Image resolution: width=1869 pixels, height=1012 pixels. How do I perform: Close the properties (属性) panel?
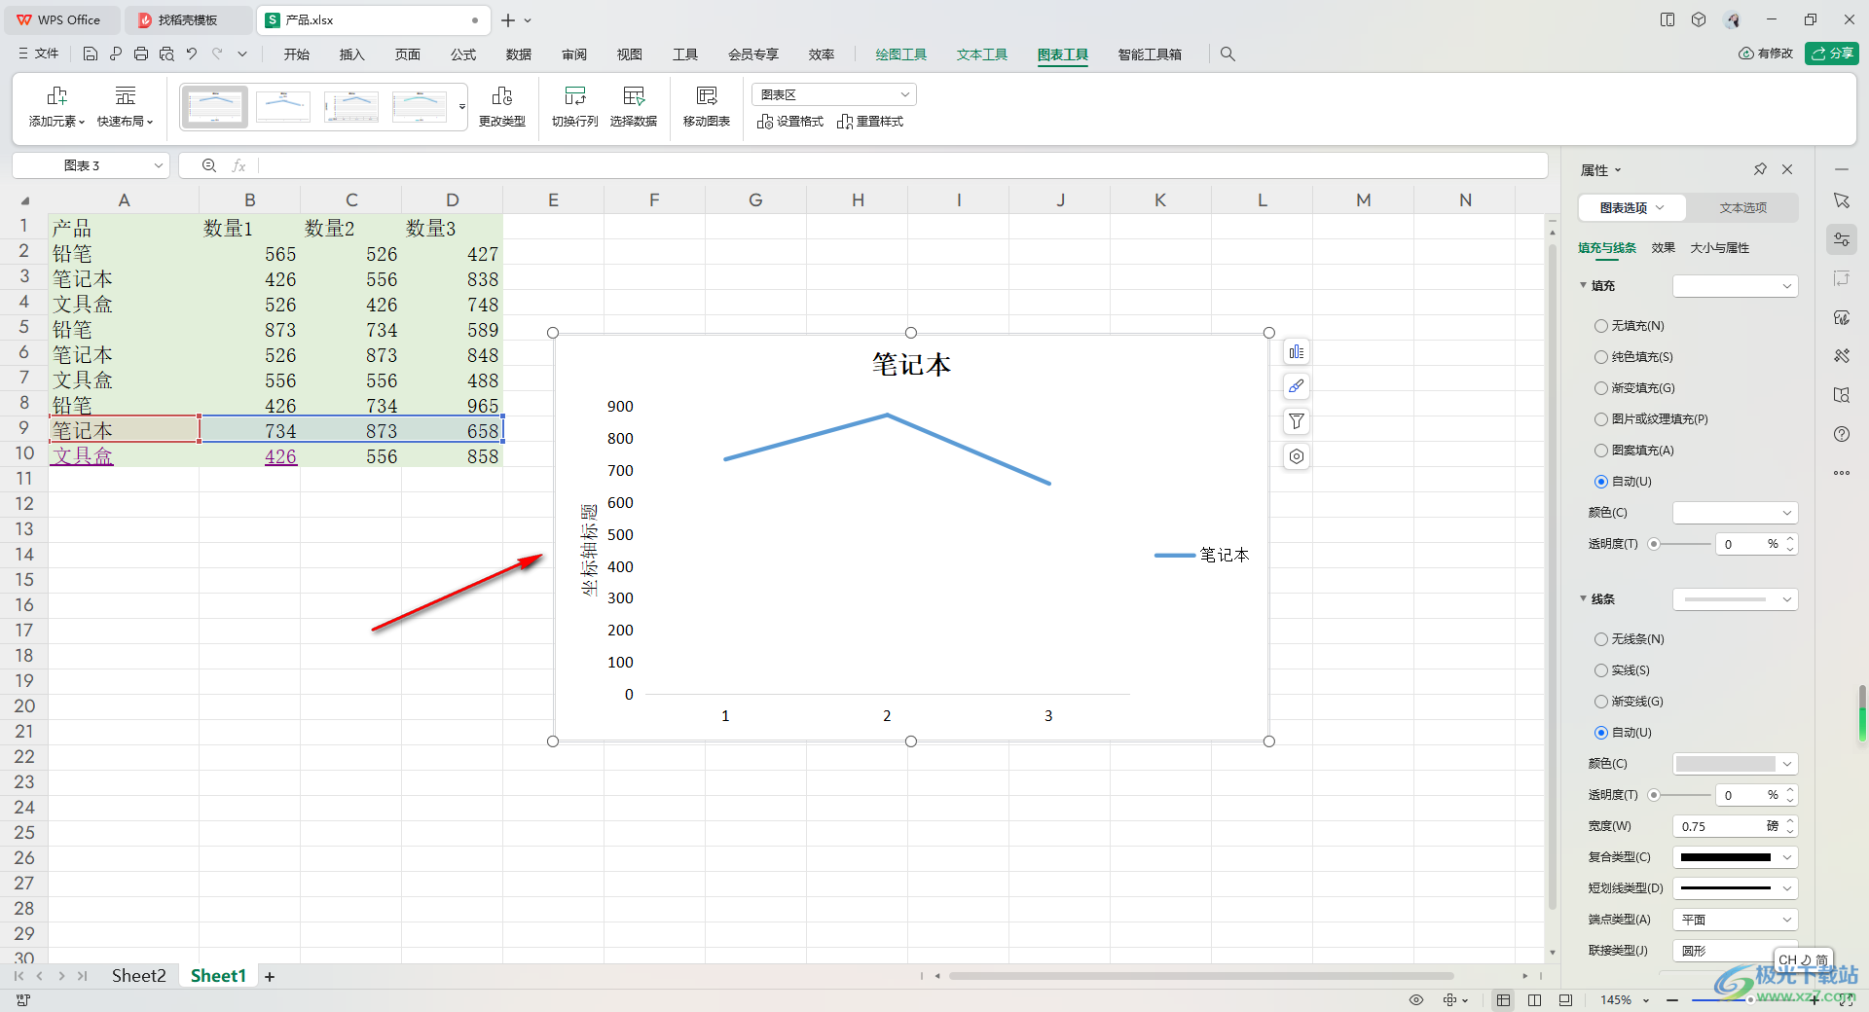pos(1787,169)
